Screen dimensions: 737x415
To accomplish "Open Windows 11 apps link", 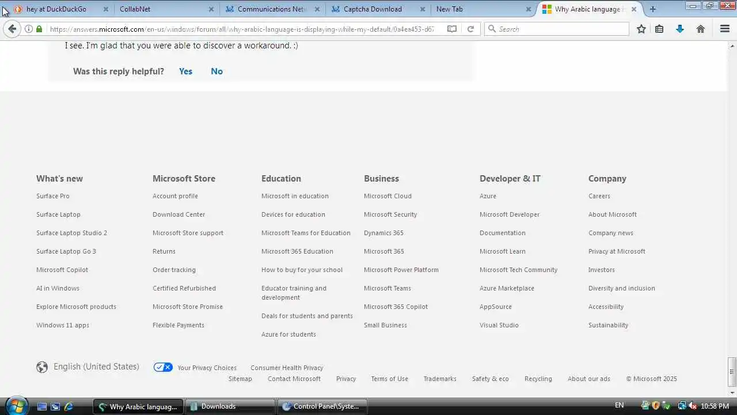I will [x=62, y=325].
